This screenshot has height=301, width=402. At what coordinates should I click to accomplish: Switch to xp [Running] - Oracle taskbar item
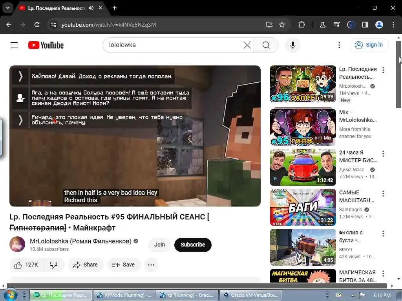click(x=187, y=295)
